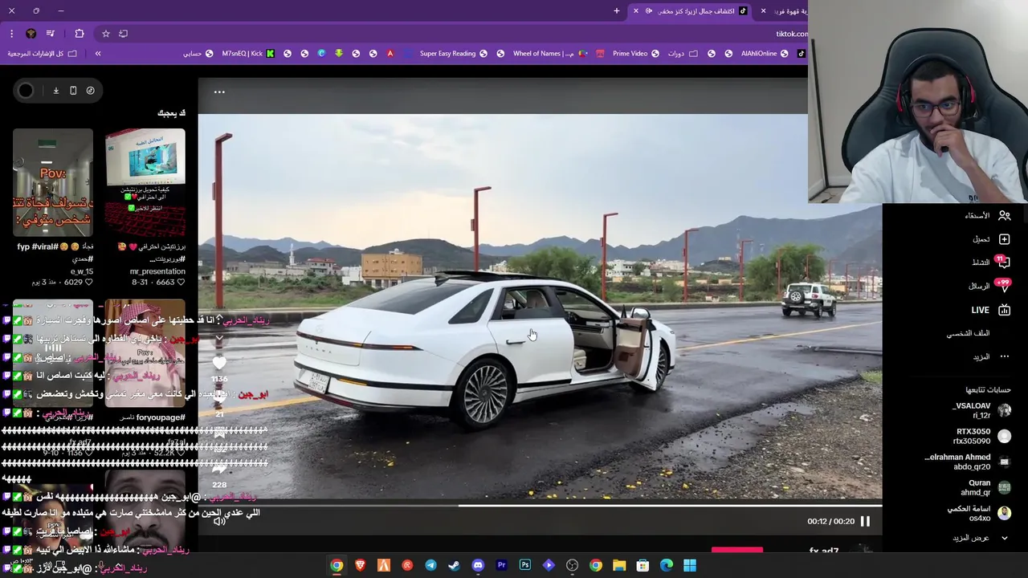Launch Brave browser from the taskbar
This screenshot has height=578, width=1028.
click(x=360, y=565)
